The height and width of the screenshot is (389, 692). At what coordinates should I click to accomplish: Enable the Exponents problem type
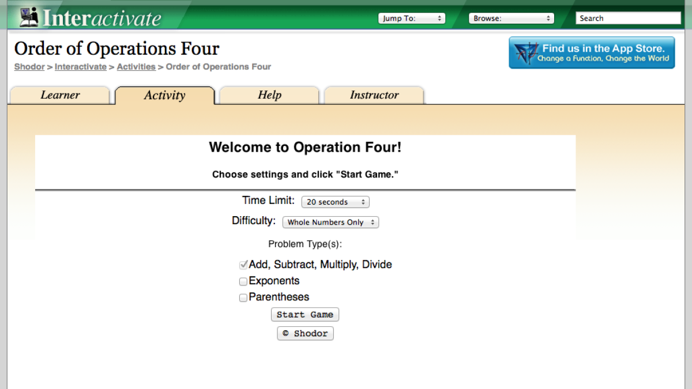click(x=243, y=281)
